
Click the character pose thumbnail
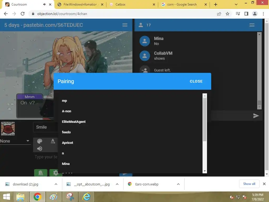pos(8,129)
